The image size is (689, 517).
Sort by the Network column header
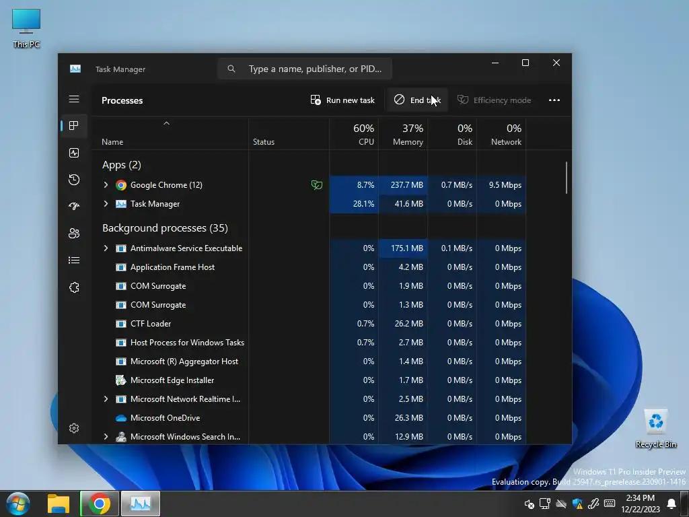[501, 135]
